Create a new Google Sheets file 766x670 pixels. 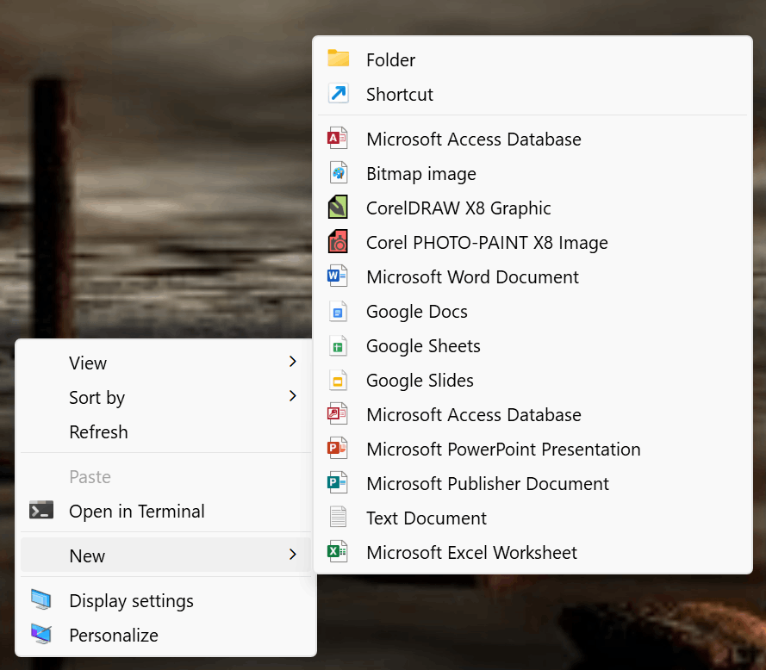click(532, 345)
